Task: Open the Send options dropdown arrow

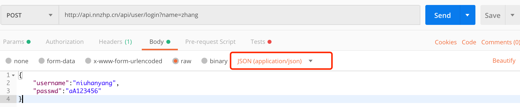Action: pyautogui.click(x=467, y=15)
